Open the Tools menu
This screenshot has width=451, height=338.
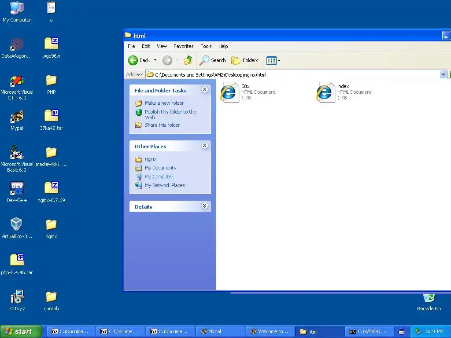(206, 46)
